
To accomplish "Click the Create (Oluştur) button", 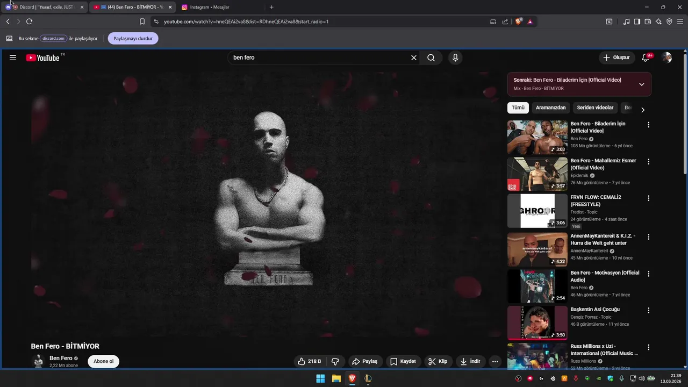I will click(x=616, y=58).
